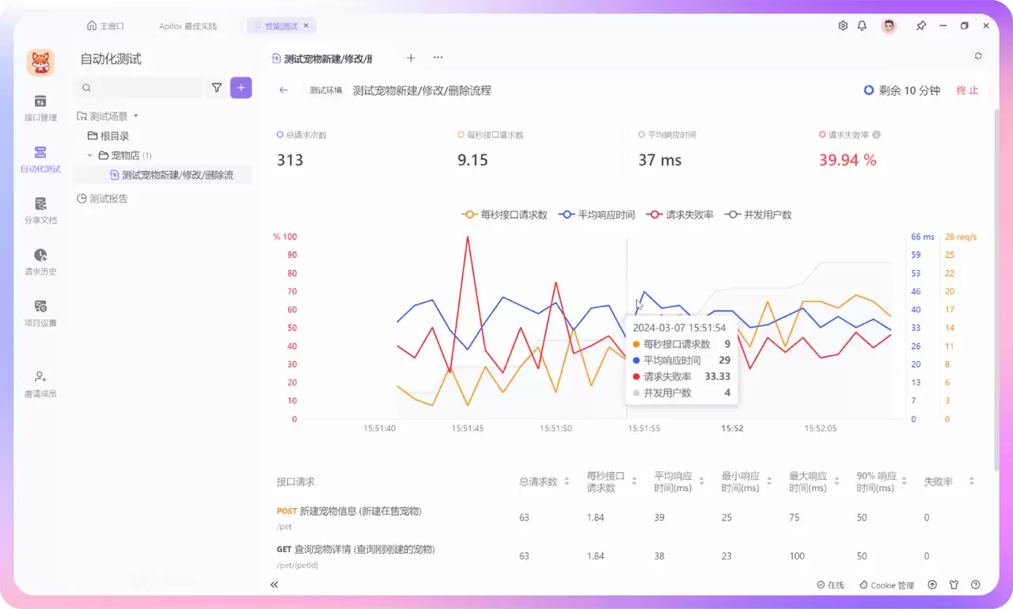1013x609 pixels.
Task: Click the upload arrow icon in status bar
Action: (x=932, y=585)
